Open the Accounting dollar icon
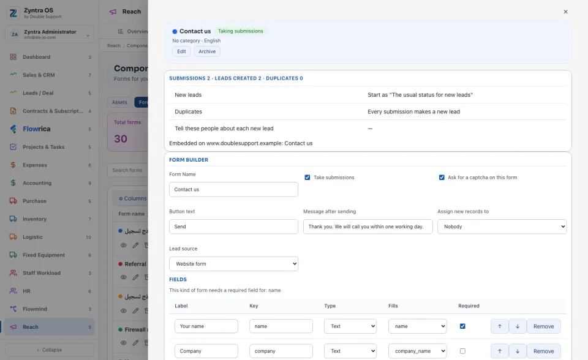The image size is (588, 360). coord(13,182)
